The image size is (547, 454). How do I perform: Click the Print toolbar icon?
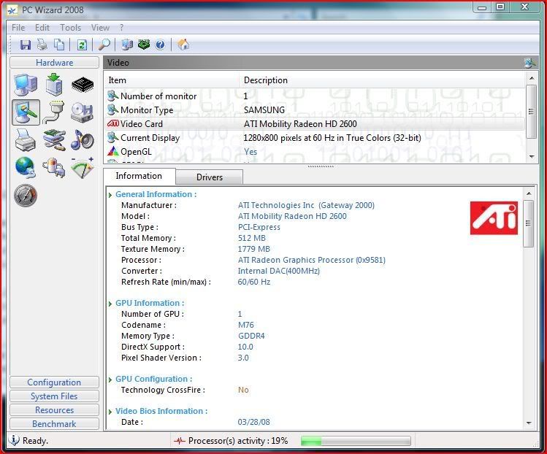pos(42,45)
